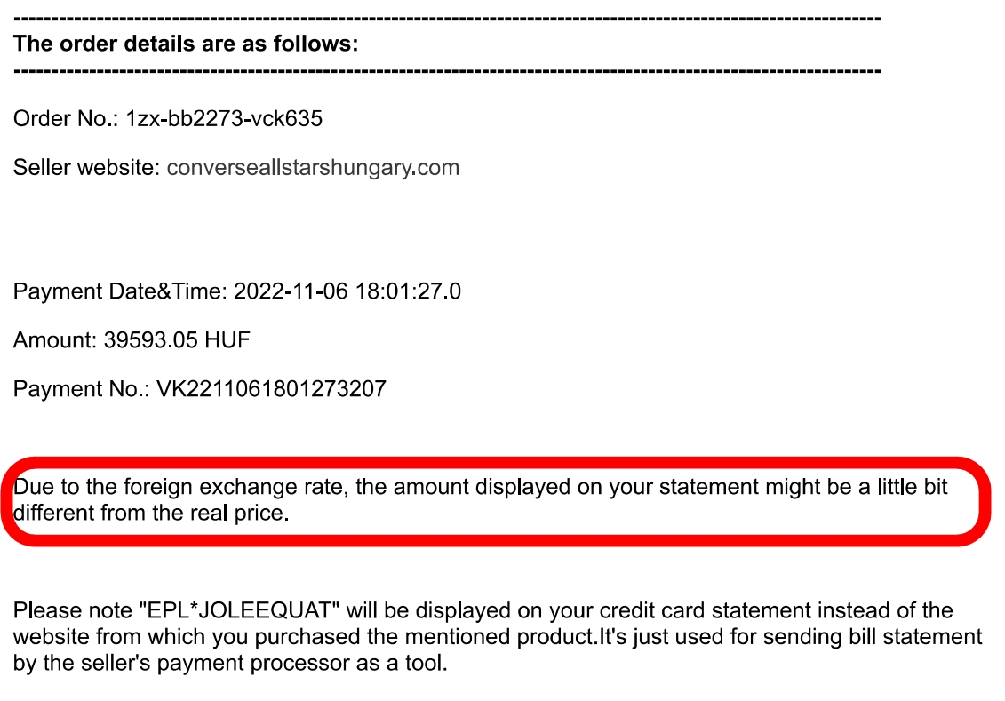This screenshot has height=701, width=1005.
Task: Select the amount value 39593.05 HUF
Action: tap(177, 340)
